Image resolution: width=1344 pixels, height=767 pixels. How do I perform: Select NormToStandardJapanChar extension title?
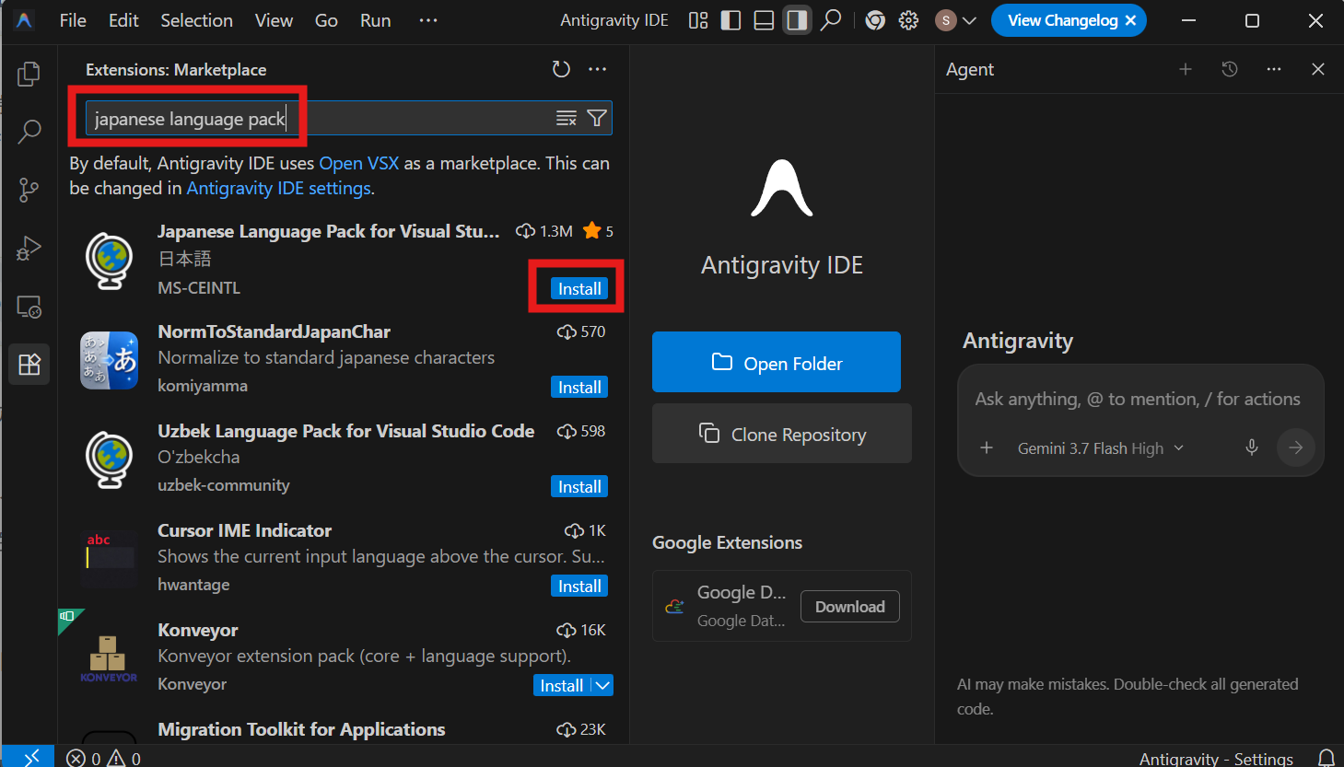(274, 331)
